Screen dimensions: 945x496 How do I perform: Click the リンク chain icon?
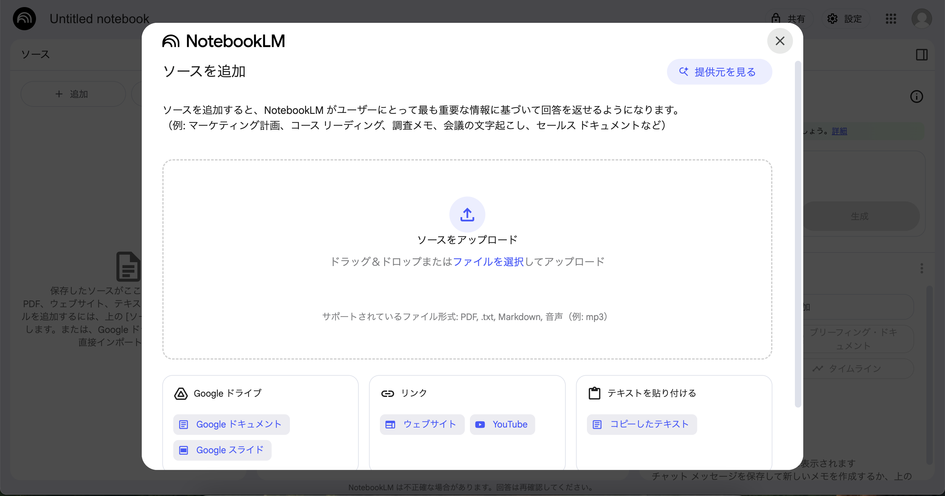(x=387, y=394)
